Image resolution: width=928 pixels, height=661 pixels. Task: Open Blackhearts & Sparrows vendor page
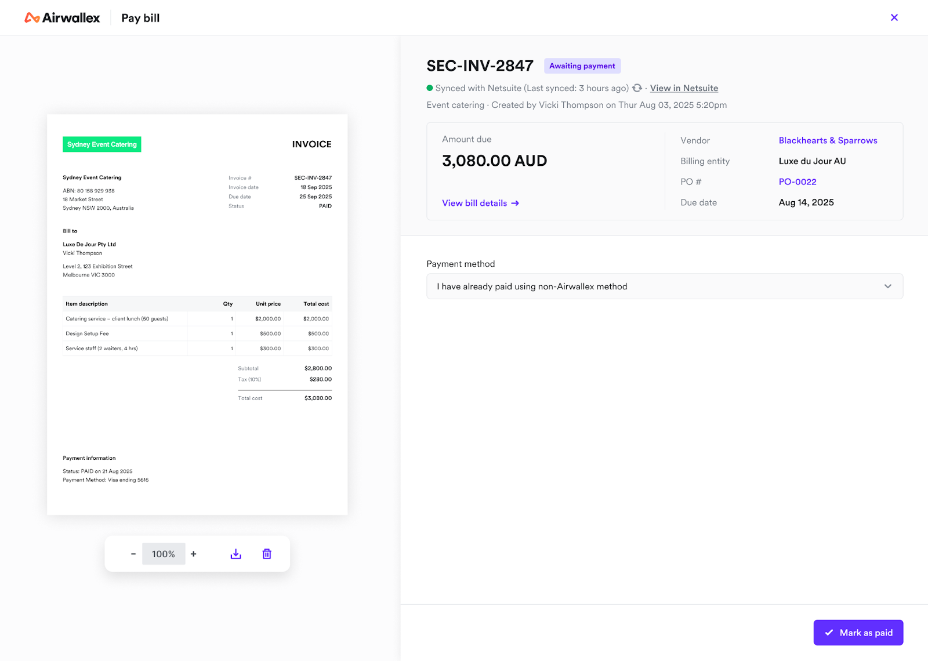point(828,140)
